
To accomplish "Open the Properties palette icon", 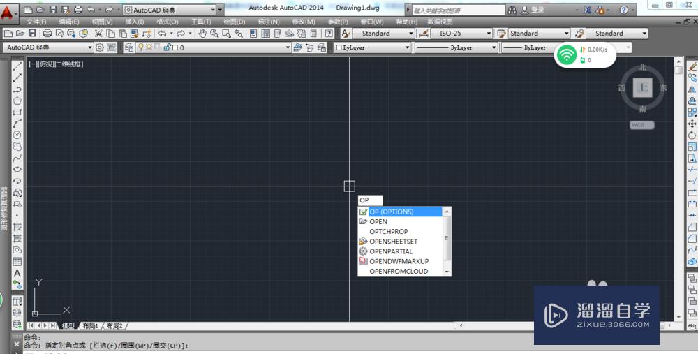I will tap(253, 34).
